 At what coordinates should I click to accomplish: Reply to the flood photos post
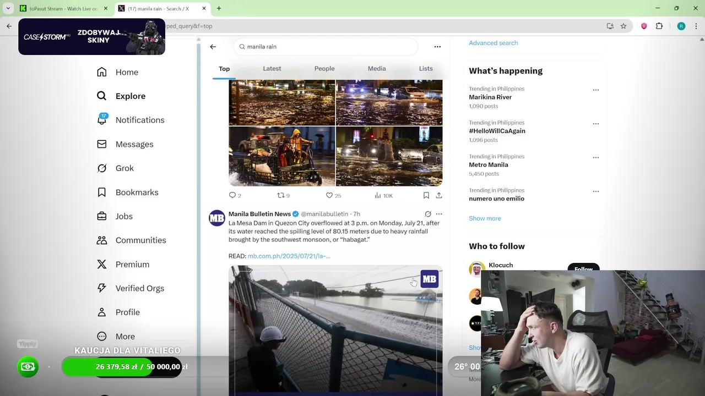(235, 195)
